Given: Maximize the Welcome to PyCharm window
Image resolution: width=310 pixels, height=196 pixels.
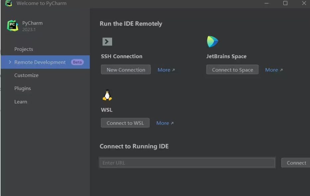Looking at the screenshot, I should pyautogui.click(x=285, y=3).
